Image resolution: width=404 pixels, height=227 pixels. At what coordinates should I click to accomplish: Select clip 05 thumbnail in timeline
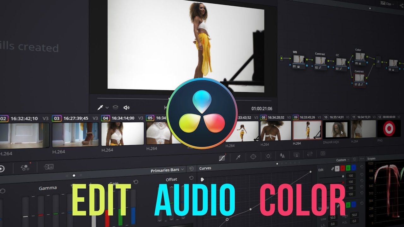point(159,133)
